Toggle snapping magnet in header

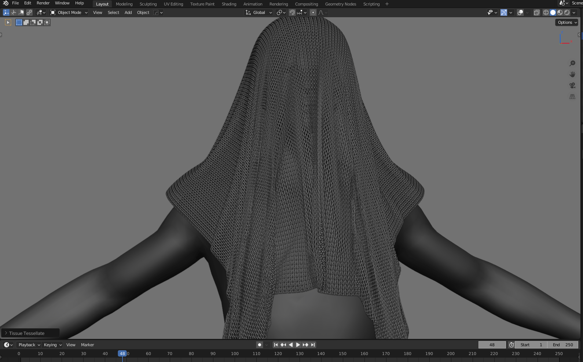292,12
